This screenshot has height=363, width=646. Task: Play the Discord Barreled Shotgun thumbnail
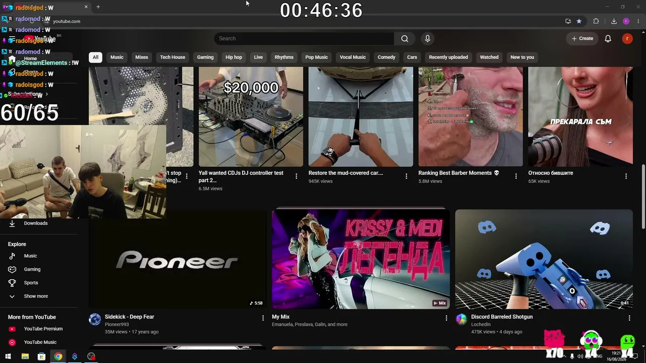(x=544, y=259)
